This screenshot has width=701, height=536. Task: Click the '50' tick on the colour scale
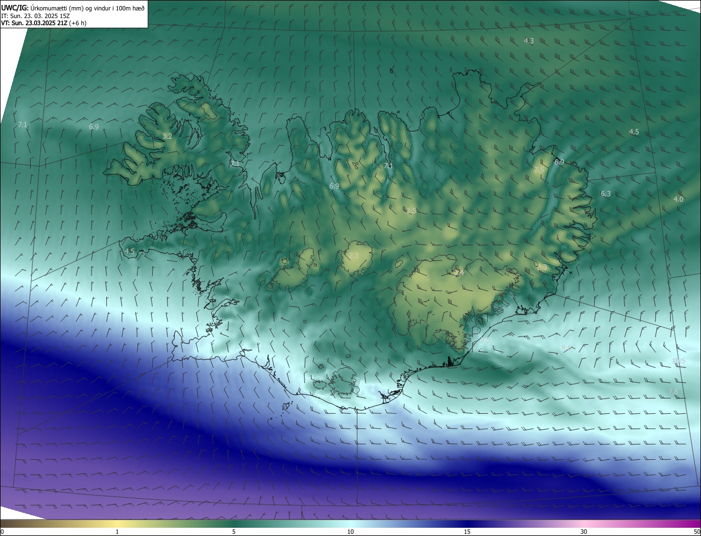[x=697, y=532]
